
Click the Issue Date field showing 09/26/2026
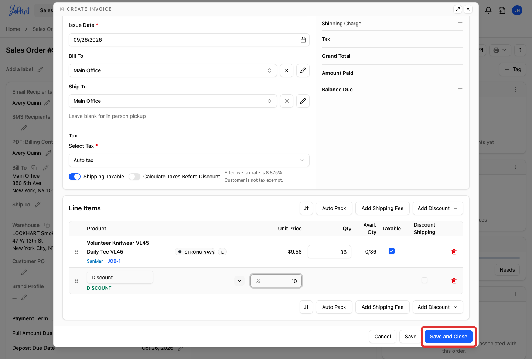click(189, 40)
